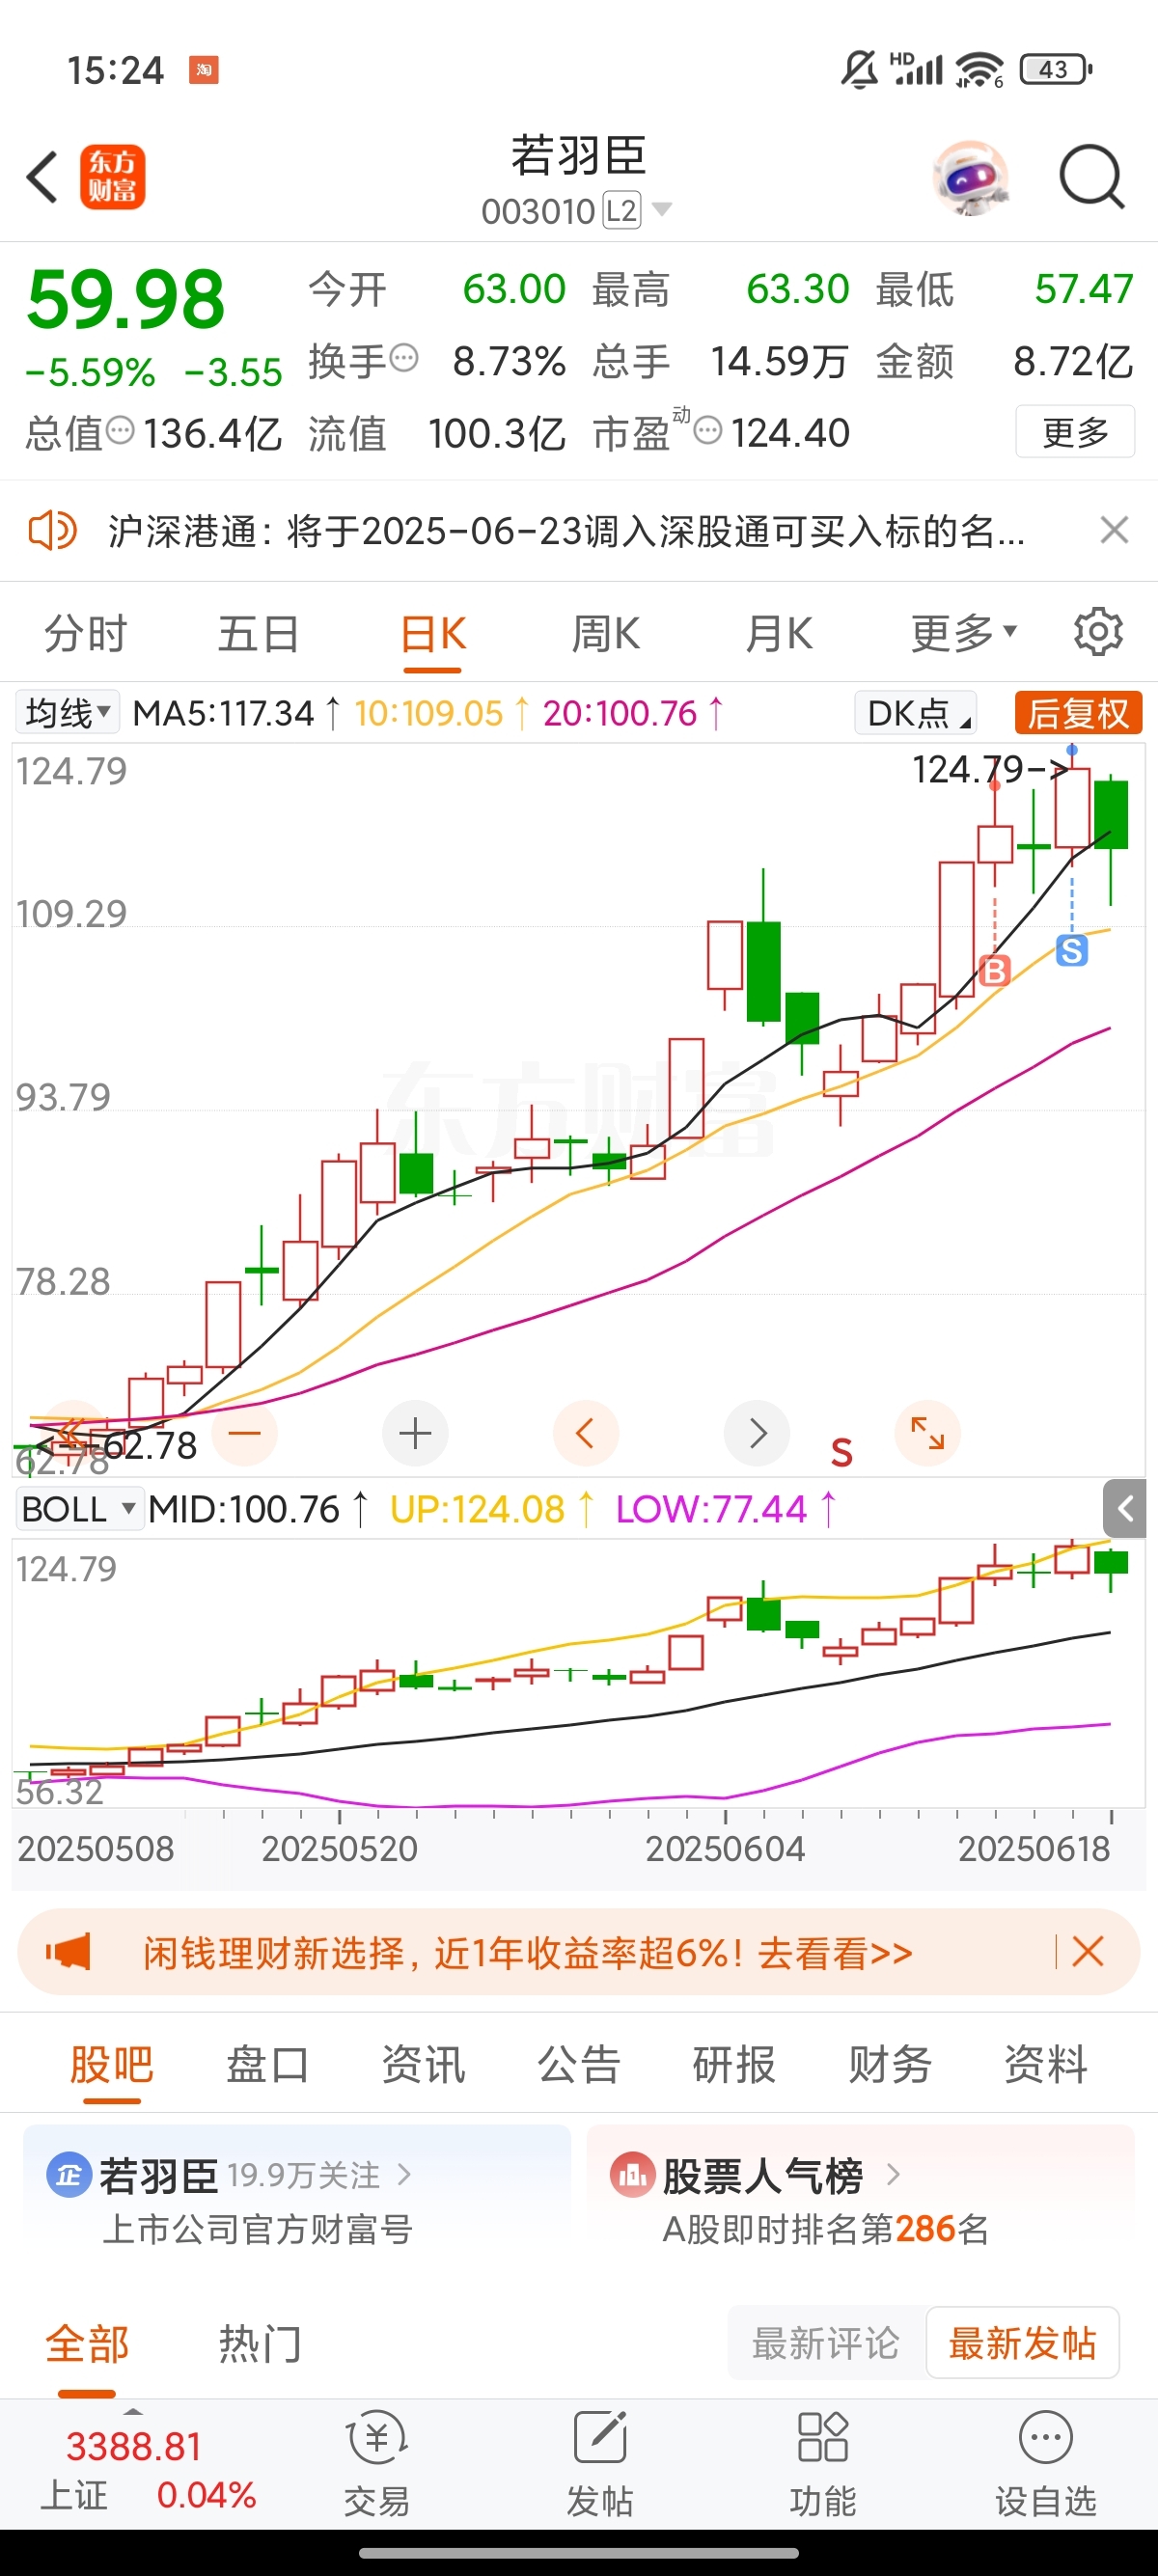The height and width of the screenshot is (2576, 1158).
Task: Open chart settings gear icon
Action: 1098,632
